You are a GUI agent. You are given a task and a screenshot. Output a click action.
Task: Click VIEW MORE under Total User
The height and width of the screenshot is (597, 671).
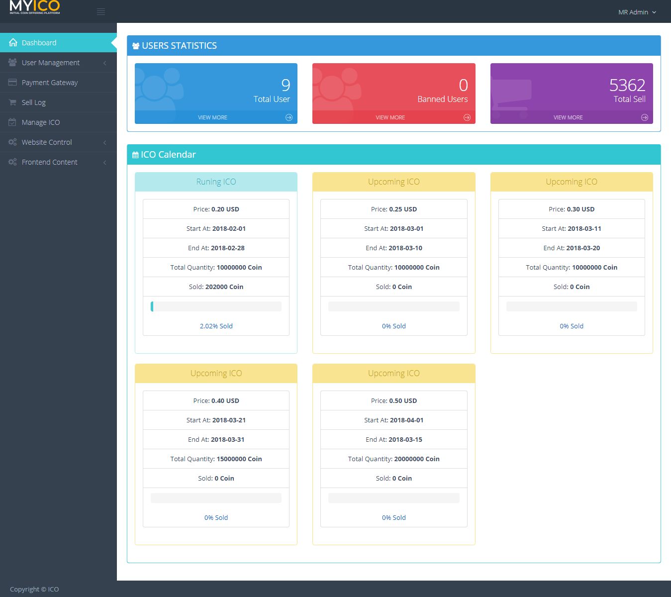pos(212,117)
